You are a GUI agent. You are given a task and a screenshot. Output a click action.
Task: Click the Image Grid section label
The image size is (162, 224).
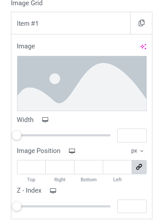coord(27,3)
